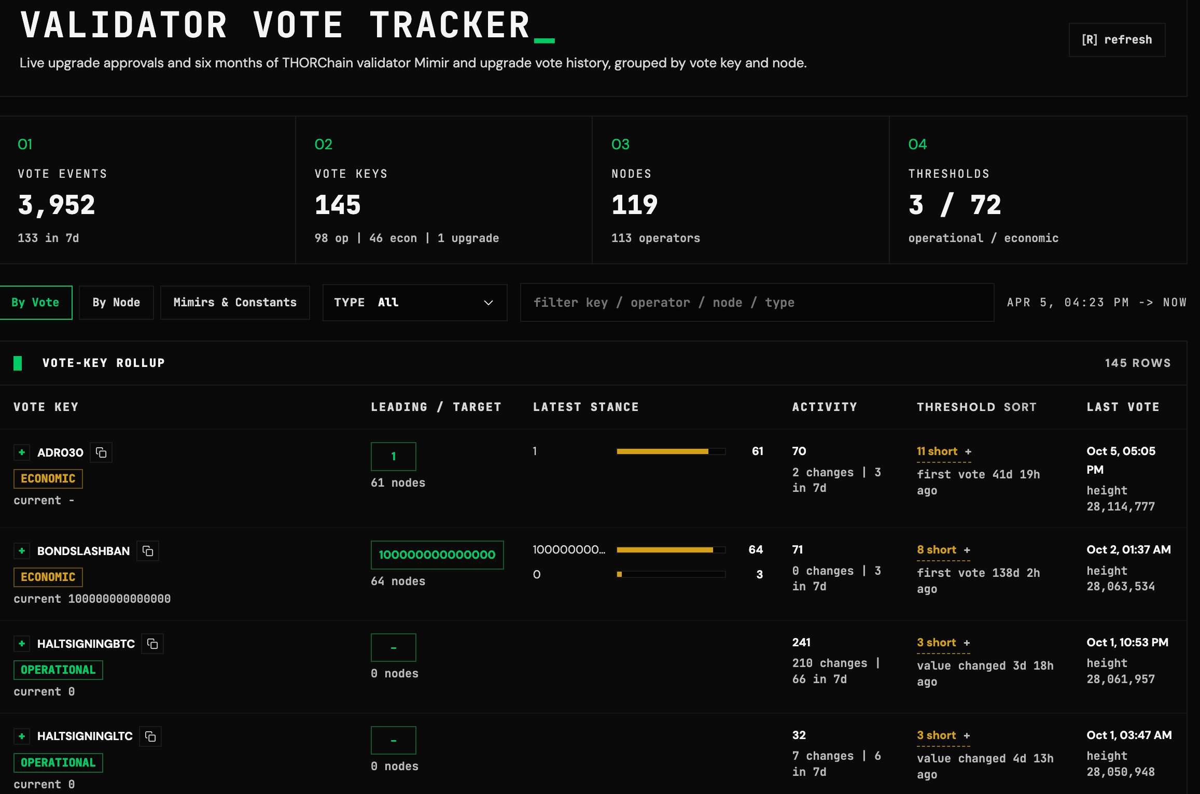
Task: Click the APR 5, 04:23 PM -> NOW range
Action: pos(1097,303)
